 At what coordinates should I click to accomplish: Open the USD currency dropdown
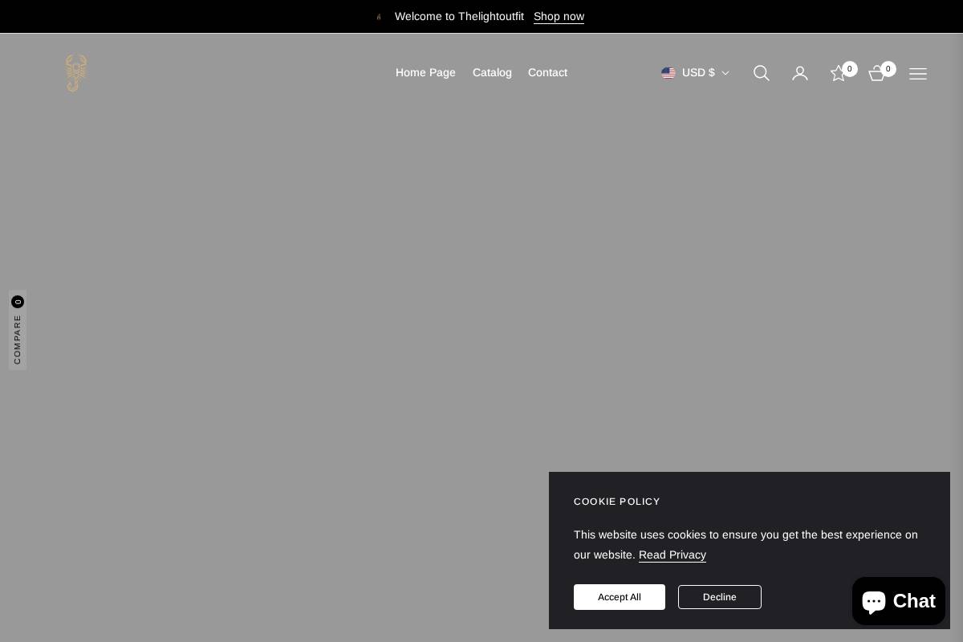(698, 72)
